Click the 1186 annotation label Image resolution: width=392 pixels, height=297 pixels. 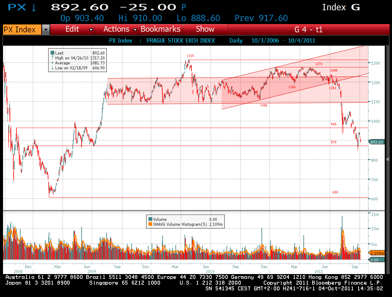(x=292, y=87)
